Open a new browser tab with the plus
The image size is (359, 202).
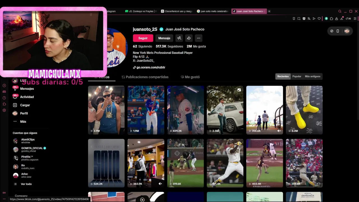click(x=269, y=11)
